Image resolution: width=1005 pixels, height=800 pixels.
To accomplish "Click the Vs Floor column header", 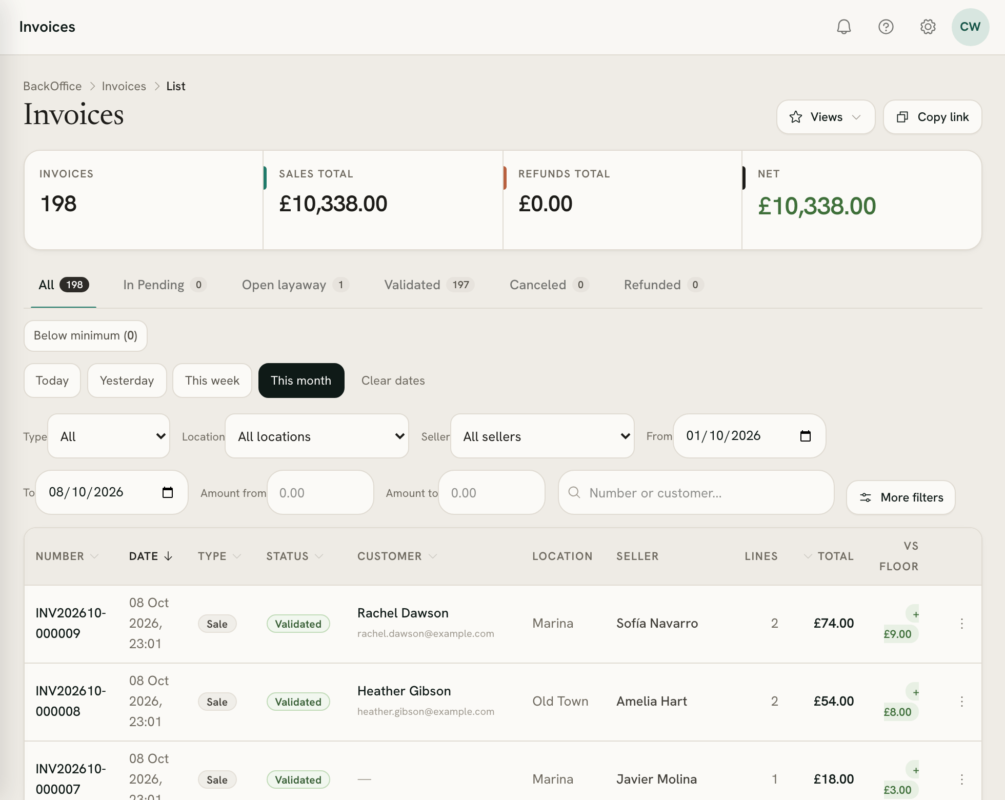I will pyautogui.click(x=899, y=556).
